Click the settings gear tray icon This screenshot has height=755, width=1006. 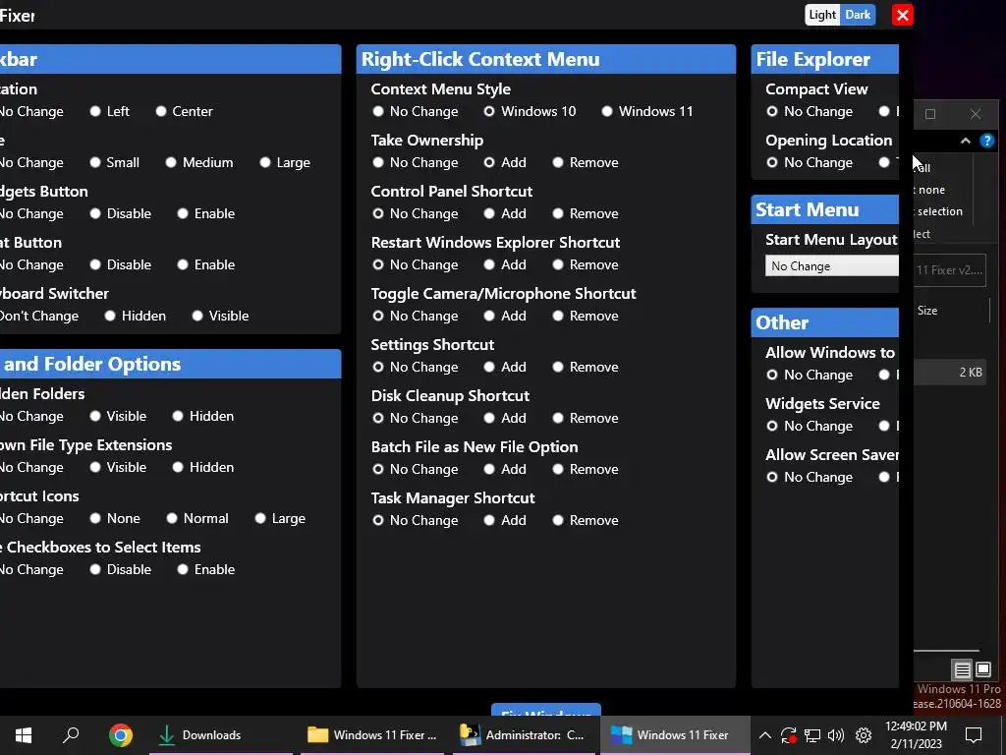864,735
